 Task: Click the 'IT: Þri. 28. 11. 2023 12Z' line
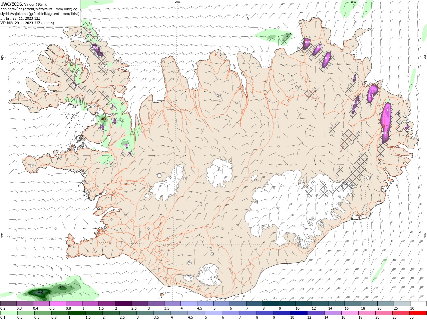coord(20,18)
